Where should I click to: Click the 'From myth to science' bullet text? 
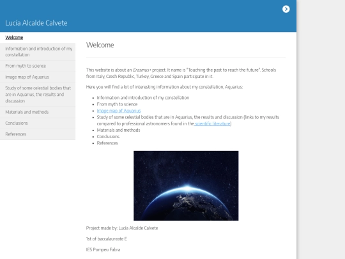click(117, 104)
